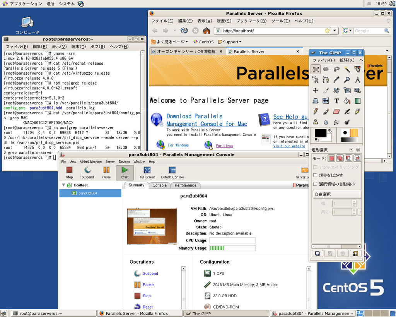Swap foreground and background colors in GIMP
This screenshot has height=317, width=396.
pyautogui.click(x=329, y=131)
